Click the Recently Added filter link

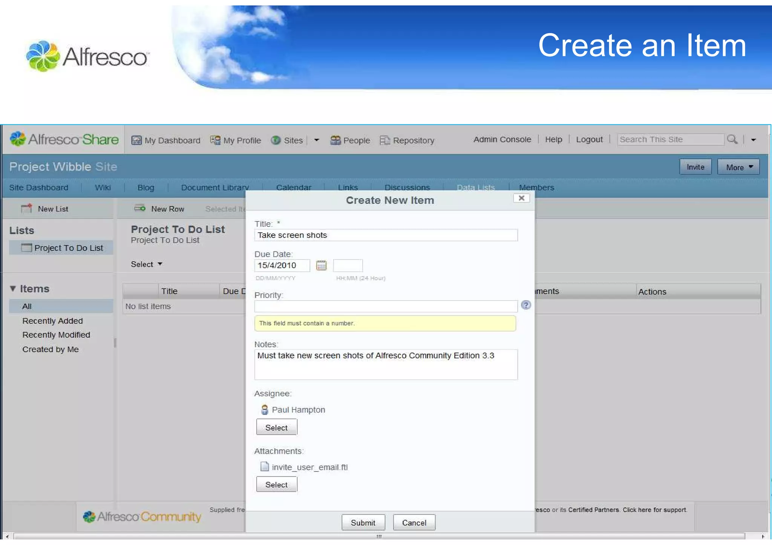[52, 321]
